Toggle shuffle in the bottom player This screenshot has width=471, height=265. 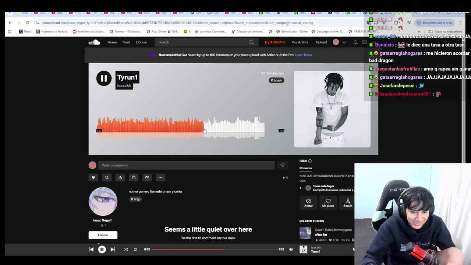[126, 250]
